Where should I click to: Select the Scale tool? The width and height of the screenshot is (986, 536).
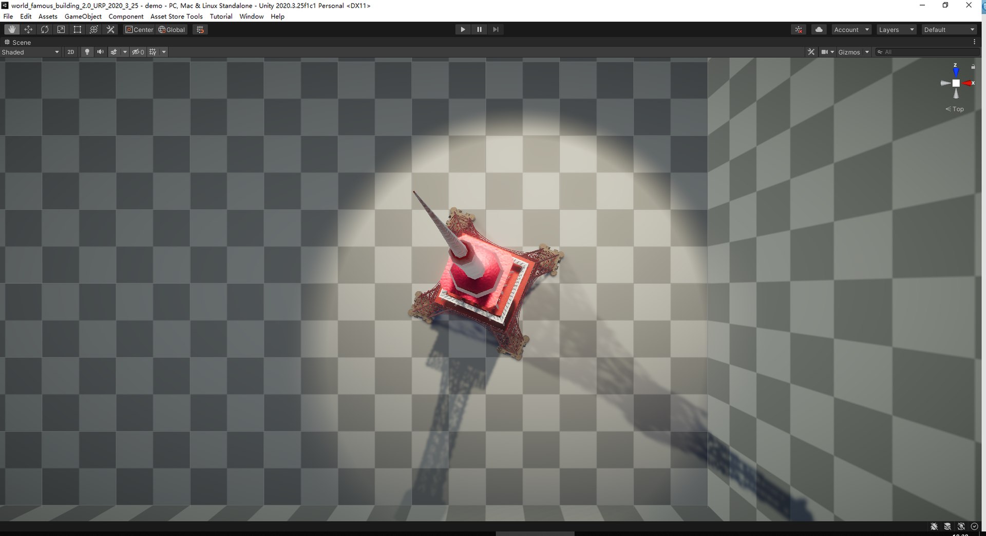tap(61, 30)
